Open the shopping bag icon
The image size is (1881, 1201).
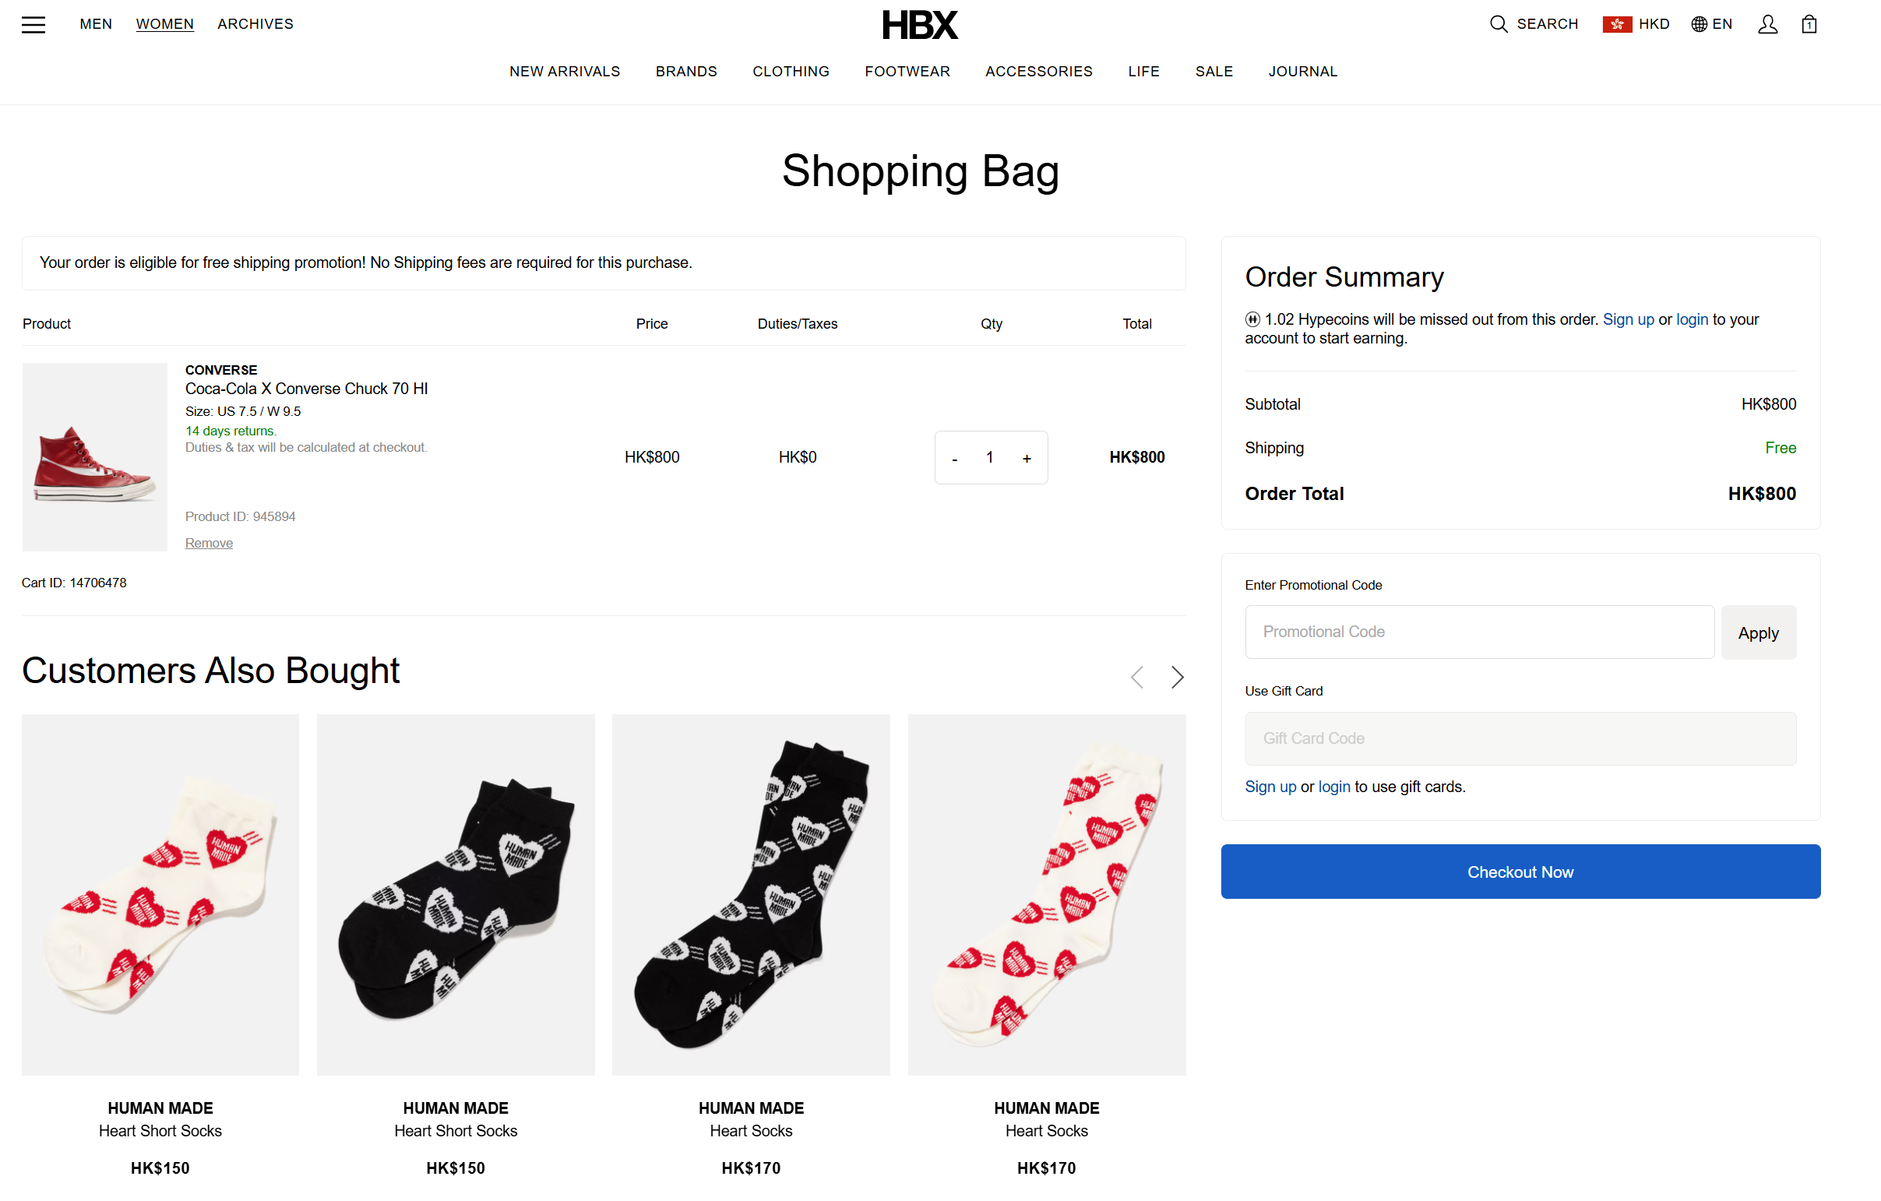click(1809, 24)
